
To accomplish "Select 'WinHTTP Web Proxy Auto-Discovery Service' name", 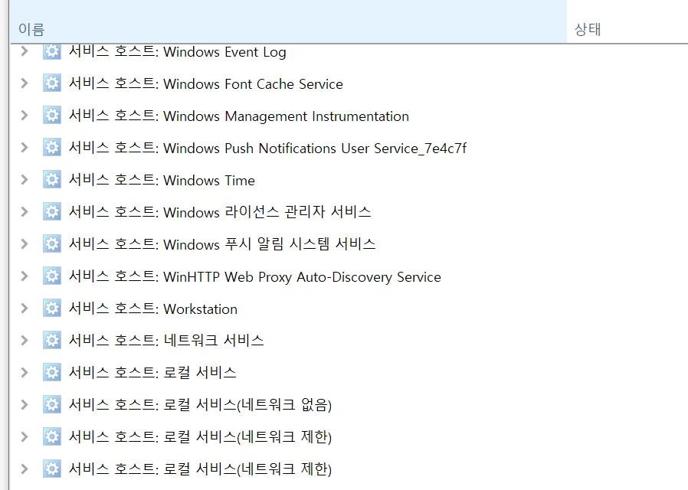I will coord(303,277).
